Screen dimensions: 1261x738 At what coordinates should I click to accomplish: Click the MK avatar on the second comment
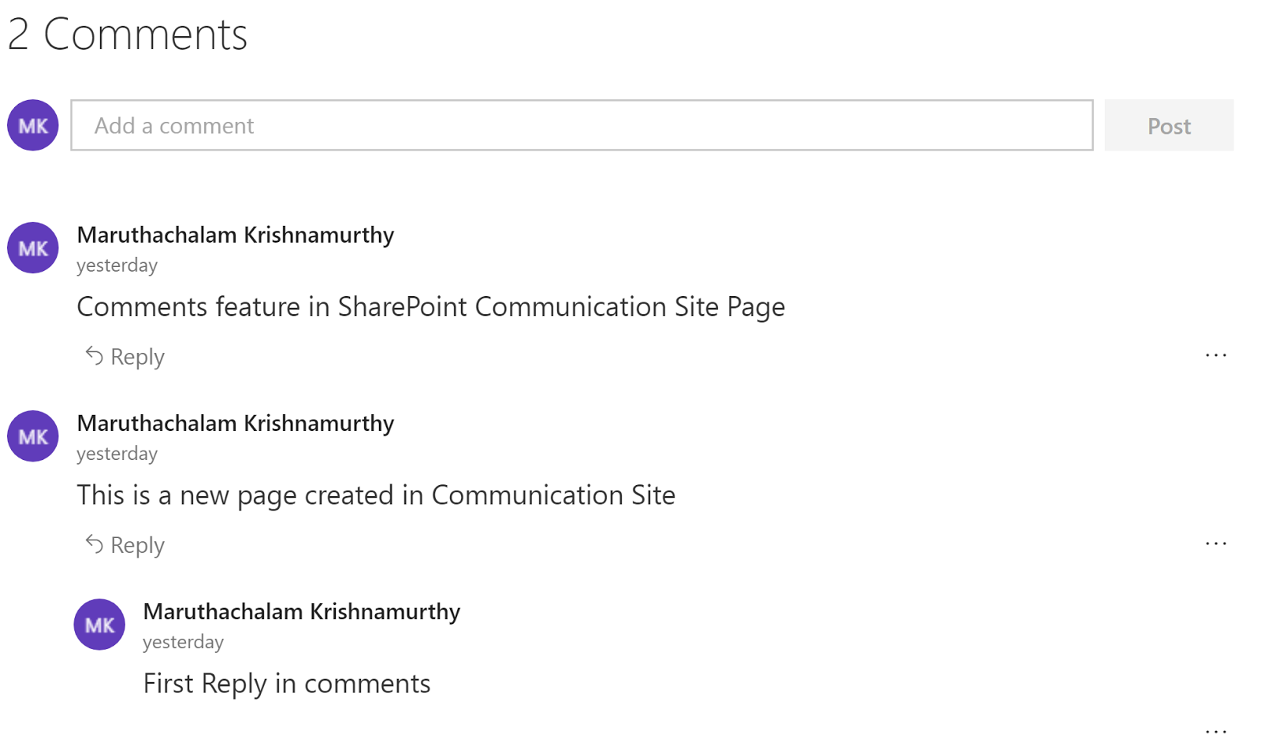32,436
